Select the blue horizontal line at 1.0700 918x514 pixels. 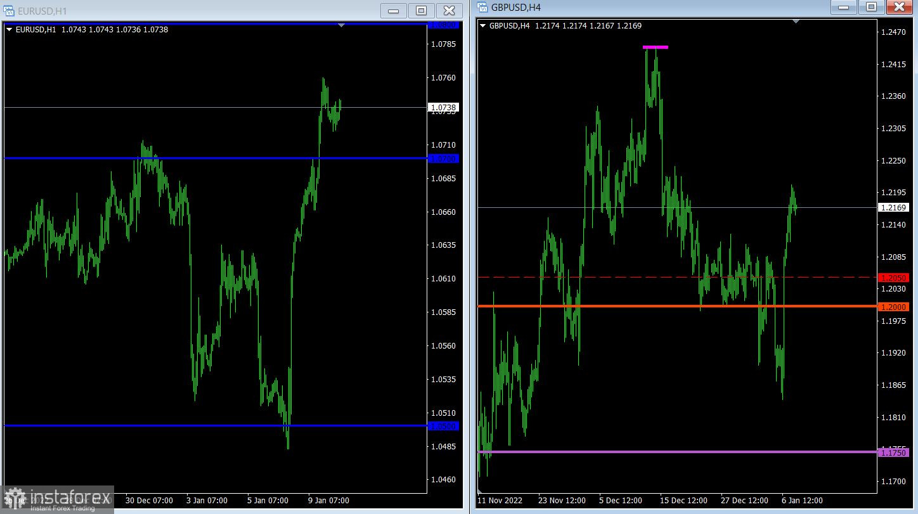(216, 158)
